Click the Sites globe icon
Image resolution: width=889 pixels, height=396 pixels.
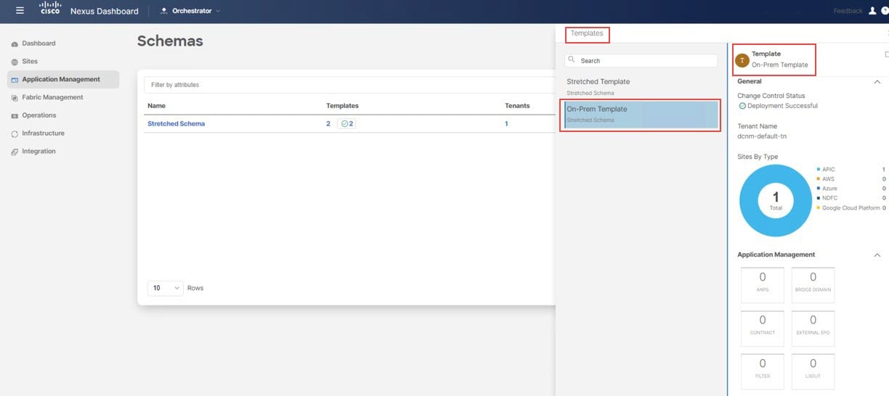[15, 62]
